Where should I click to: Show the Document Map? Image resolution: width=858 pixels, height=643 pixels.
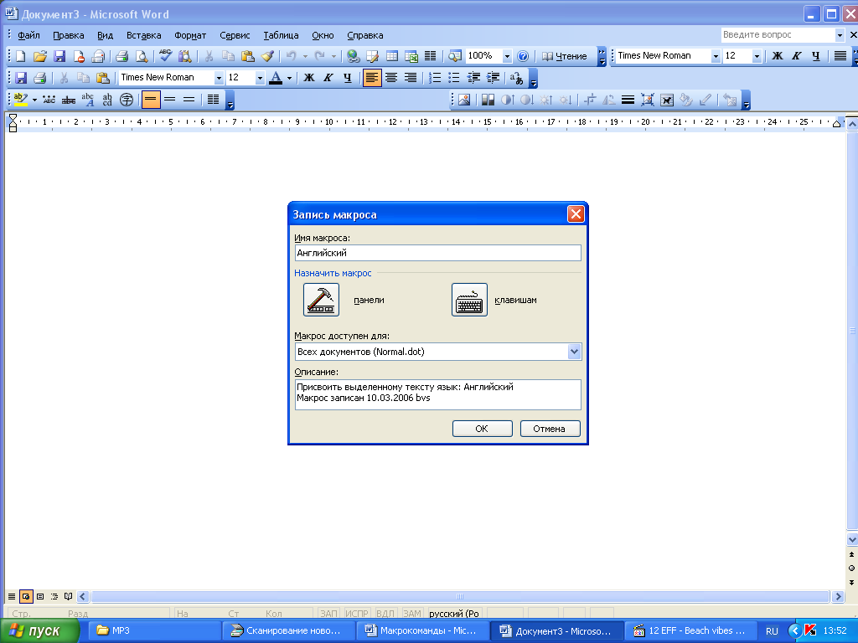(455, 56)
